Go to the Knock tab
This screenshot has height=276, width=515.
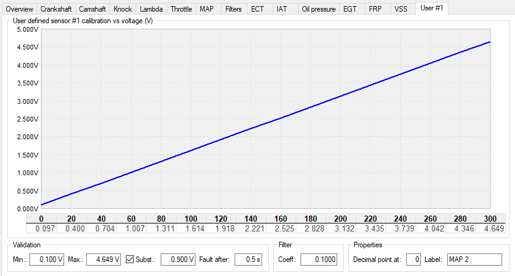[123, 9]
